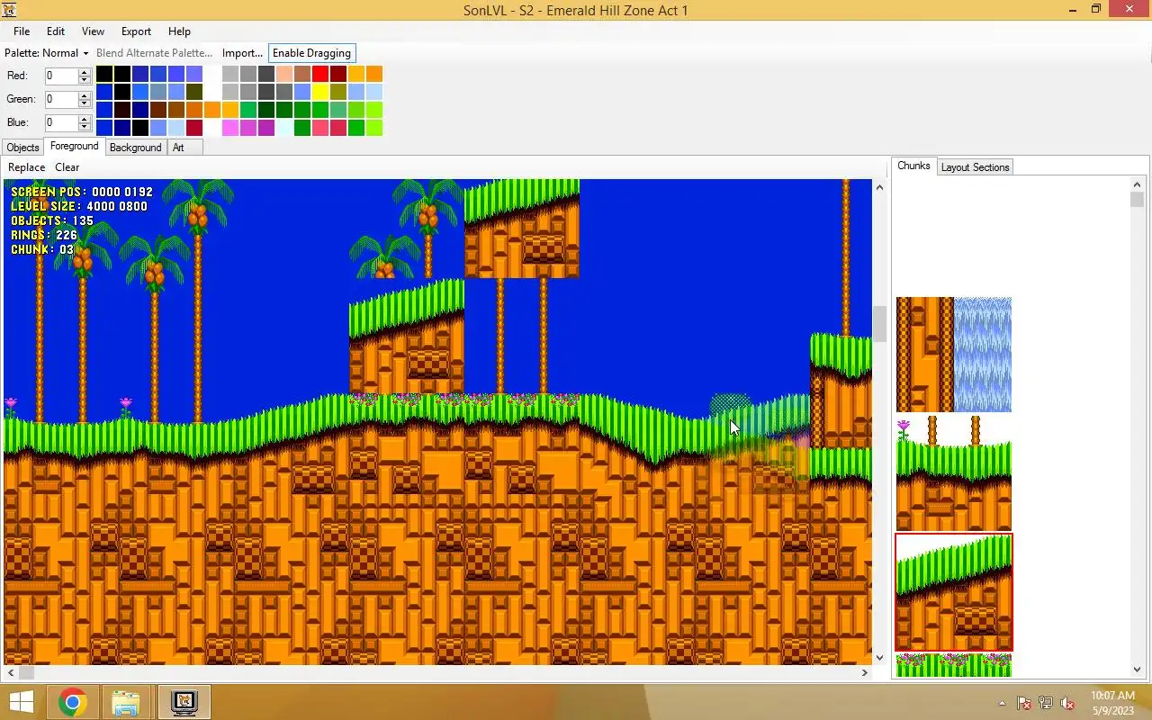1152x720 pixels.
Task: Open the taskbar clock showing 10:07 AM
Action: (x=1112, y=703)
